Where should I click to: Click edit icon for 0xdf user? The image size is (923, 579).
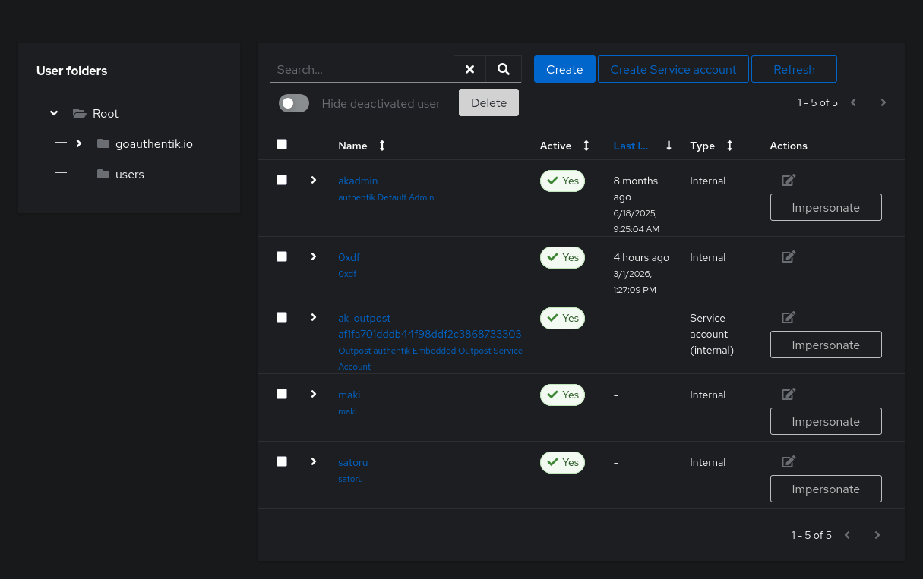coord(789,256)
